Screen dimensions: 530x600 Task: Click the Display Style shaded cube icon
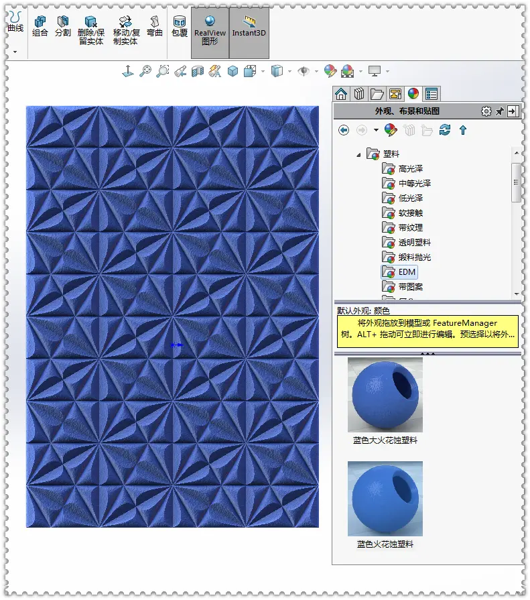pyautogui.click(x=277, y=71)
